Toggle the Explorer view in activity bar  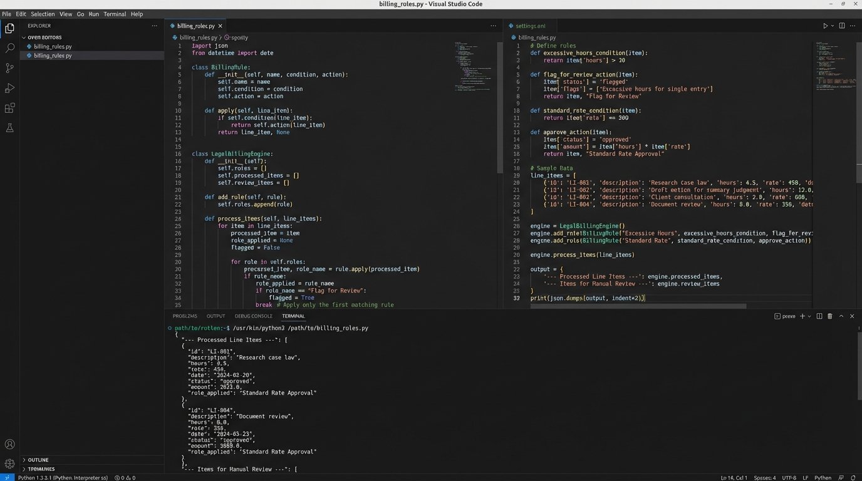tap(9, 28)
